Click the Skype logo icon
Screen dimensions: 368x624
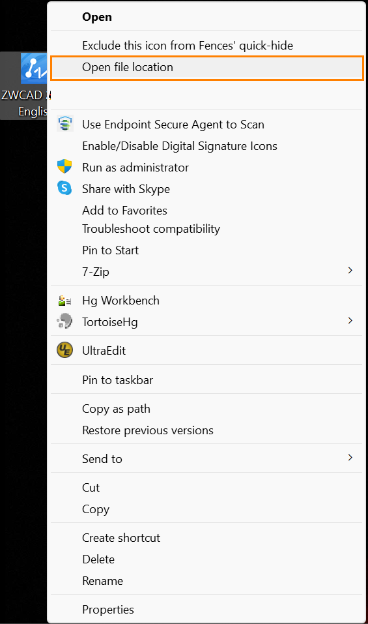pos(64,188)
